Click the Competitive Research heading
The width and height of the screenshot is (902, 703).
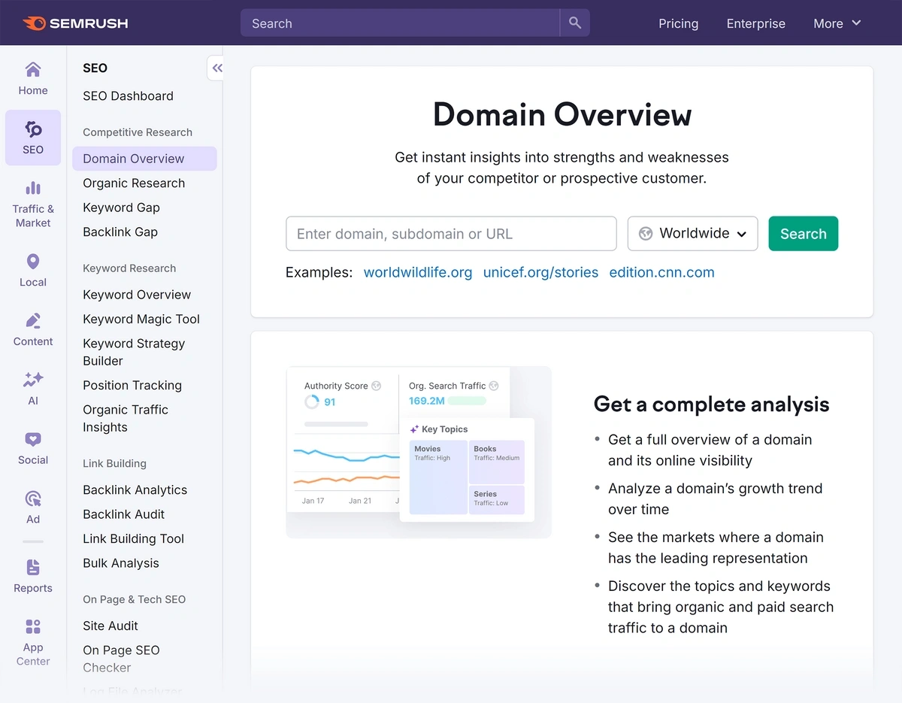138,132
